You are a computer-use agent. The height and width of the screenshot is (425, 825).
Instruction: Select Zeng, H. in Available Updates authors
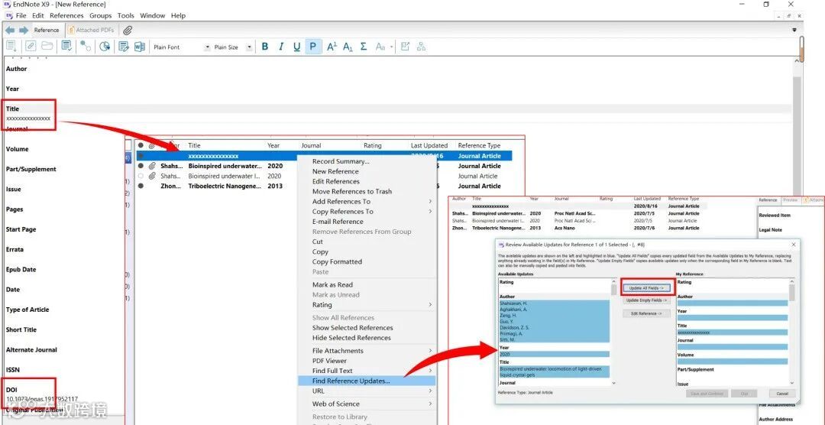point(508,315)
